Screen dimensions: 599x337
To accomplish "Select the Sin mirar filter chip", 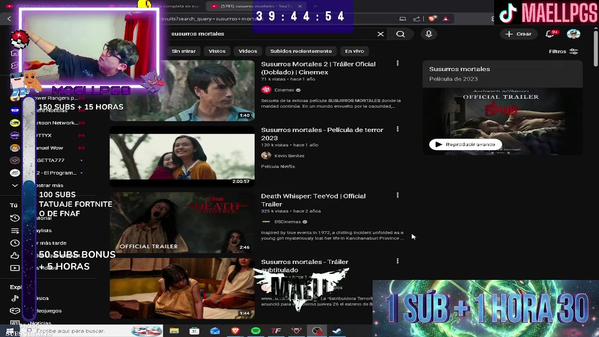I will [x=183, y=51].
